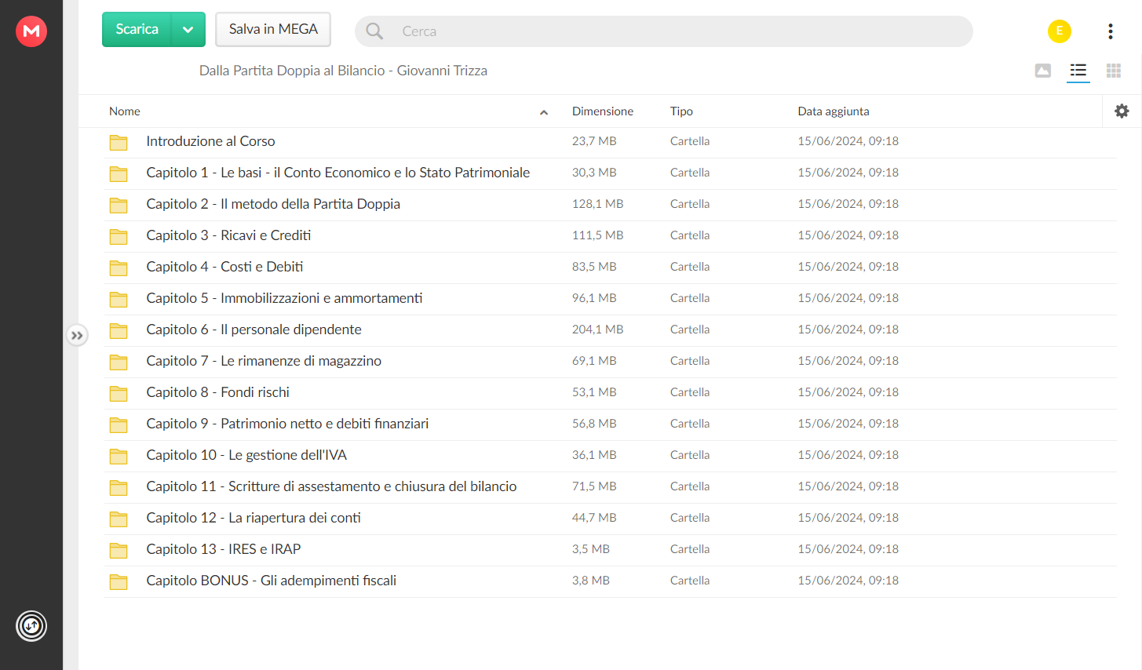Click the MEGA logo icon

[31, 31]
